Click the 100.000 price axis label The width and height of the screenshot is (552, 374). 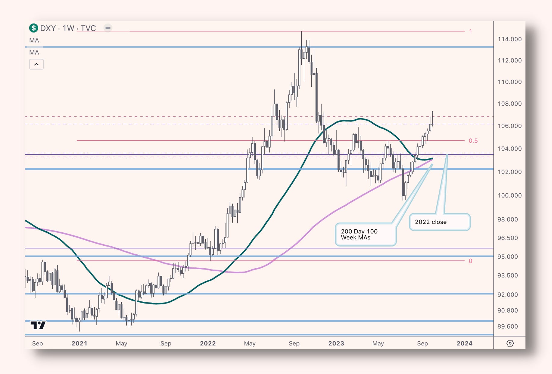(510, 195)
